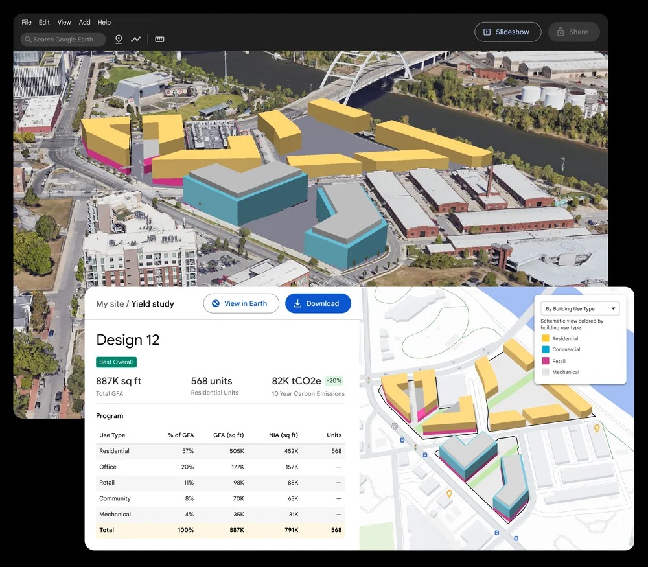The image size is (648, 567).
Task: Click the Use Type column header
Action: click(112, 435)
